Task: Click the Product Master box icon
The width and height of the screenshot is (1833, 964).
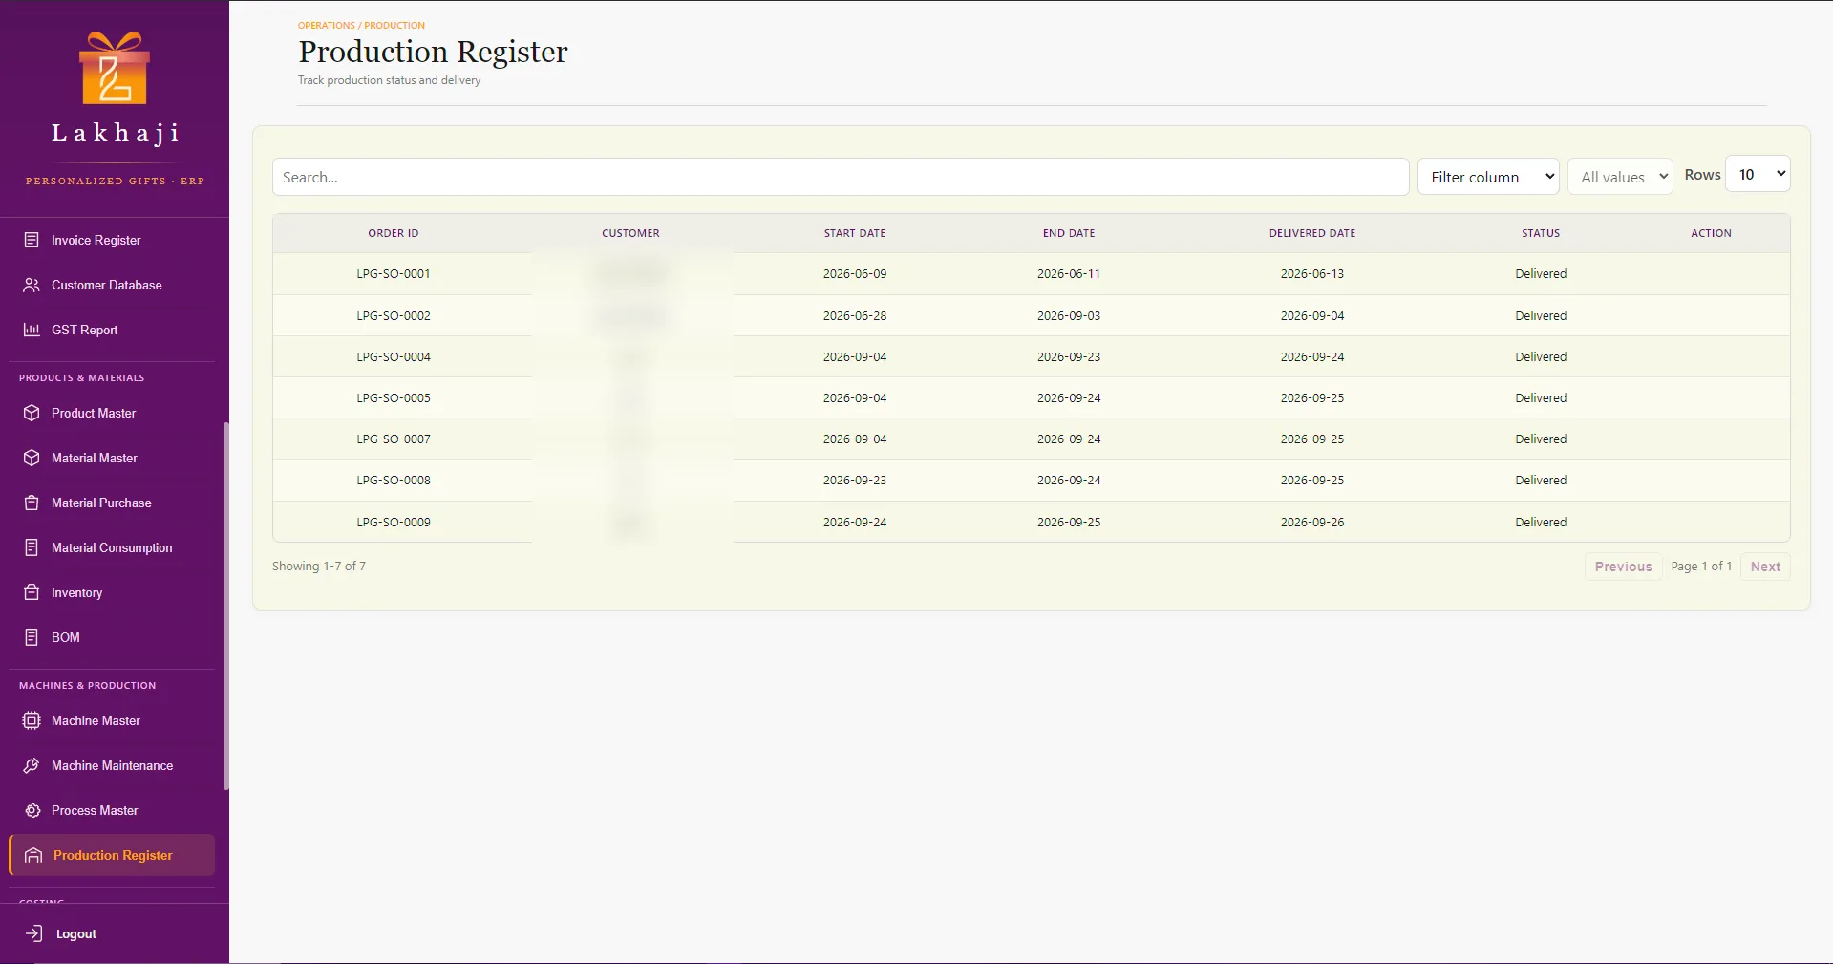Action: pyautogui.click(x=32, y=413)
